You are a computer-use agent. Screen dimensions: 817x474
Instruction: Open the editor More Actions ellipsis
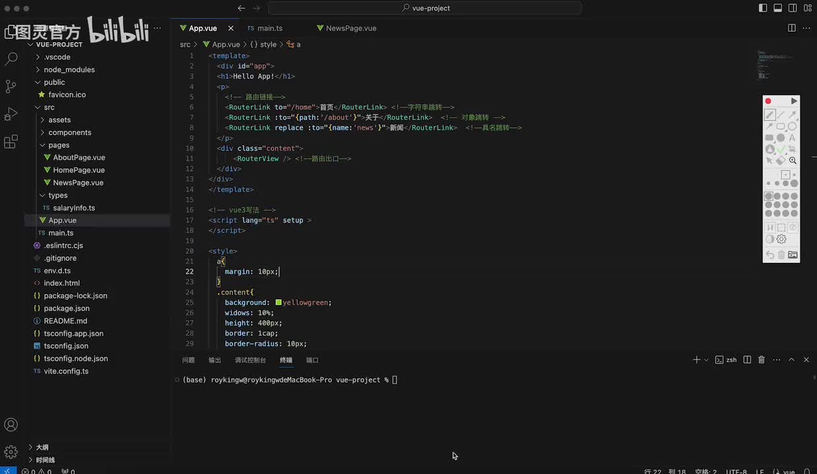(x=806, y=28)
